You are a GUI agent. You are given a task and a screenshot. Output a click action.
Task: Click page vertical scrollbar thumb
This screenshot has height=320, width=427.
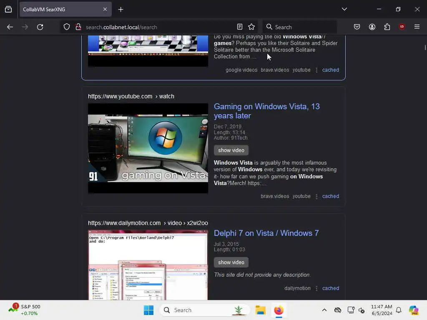coord(425,47)
